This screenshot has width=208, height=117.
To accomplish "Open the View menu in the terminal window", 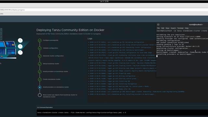I will [167, 28].
